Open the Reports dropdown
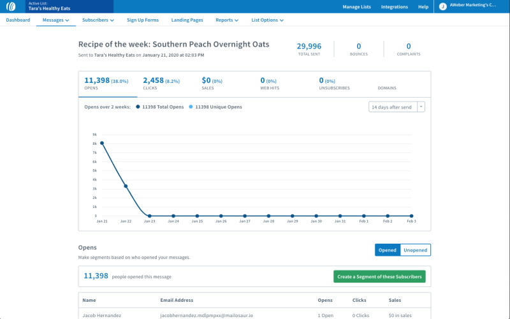Viewport: 510px width, 319px height. click(227, 20)
